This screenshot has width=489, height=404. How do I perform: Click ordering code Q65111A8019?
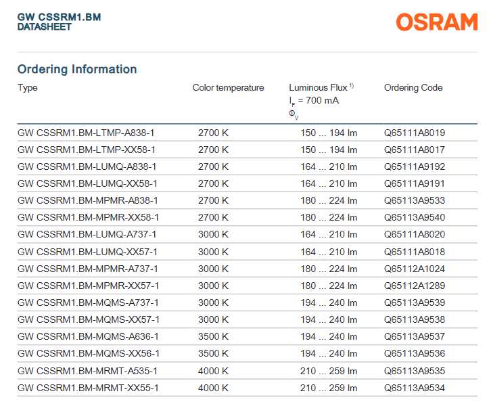tap(415, 133)
